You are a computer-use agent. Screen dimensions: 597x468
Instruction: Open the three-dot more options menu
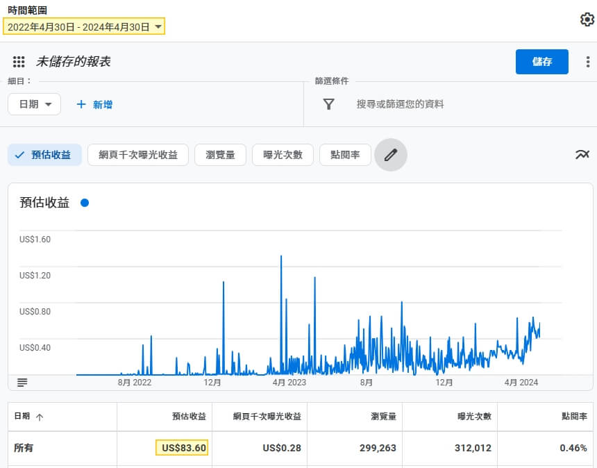[588, 62]
